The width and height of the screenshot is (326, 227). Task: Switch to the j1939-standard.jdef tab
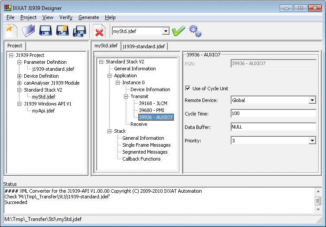pos(143,46)
